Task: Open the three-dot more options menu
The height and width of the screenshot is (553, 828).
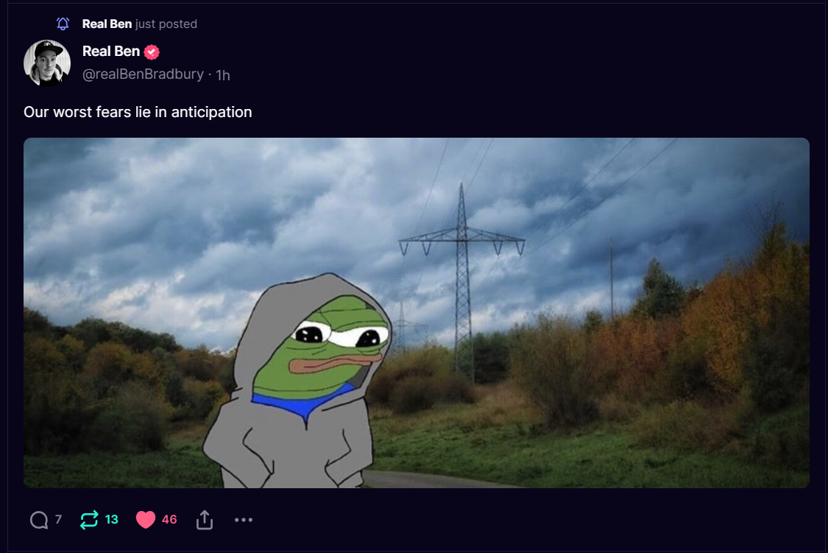Action: point(244,520)
